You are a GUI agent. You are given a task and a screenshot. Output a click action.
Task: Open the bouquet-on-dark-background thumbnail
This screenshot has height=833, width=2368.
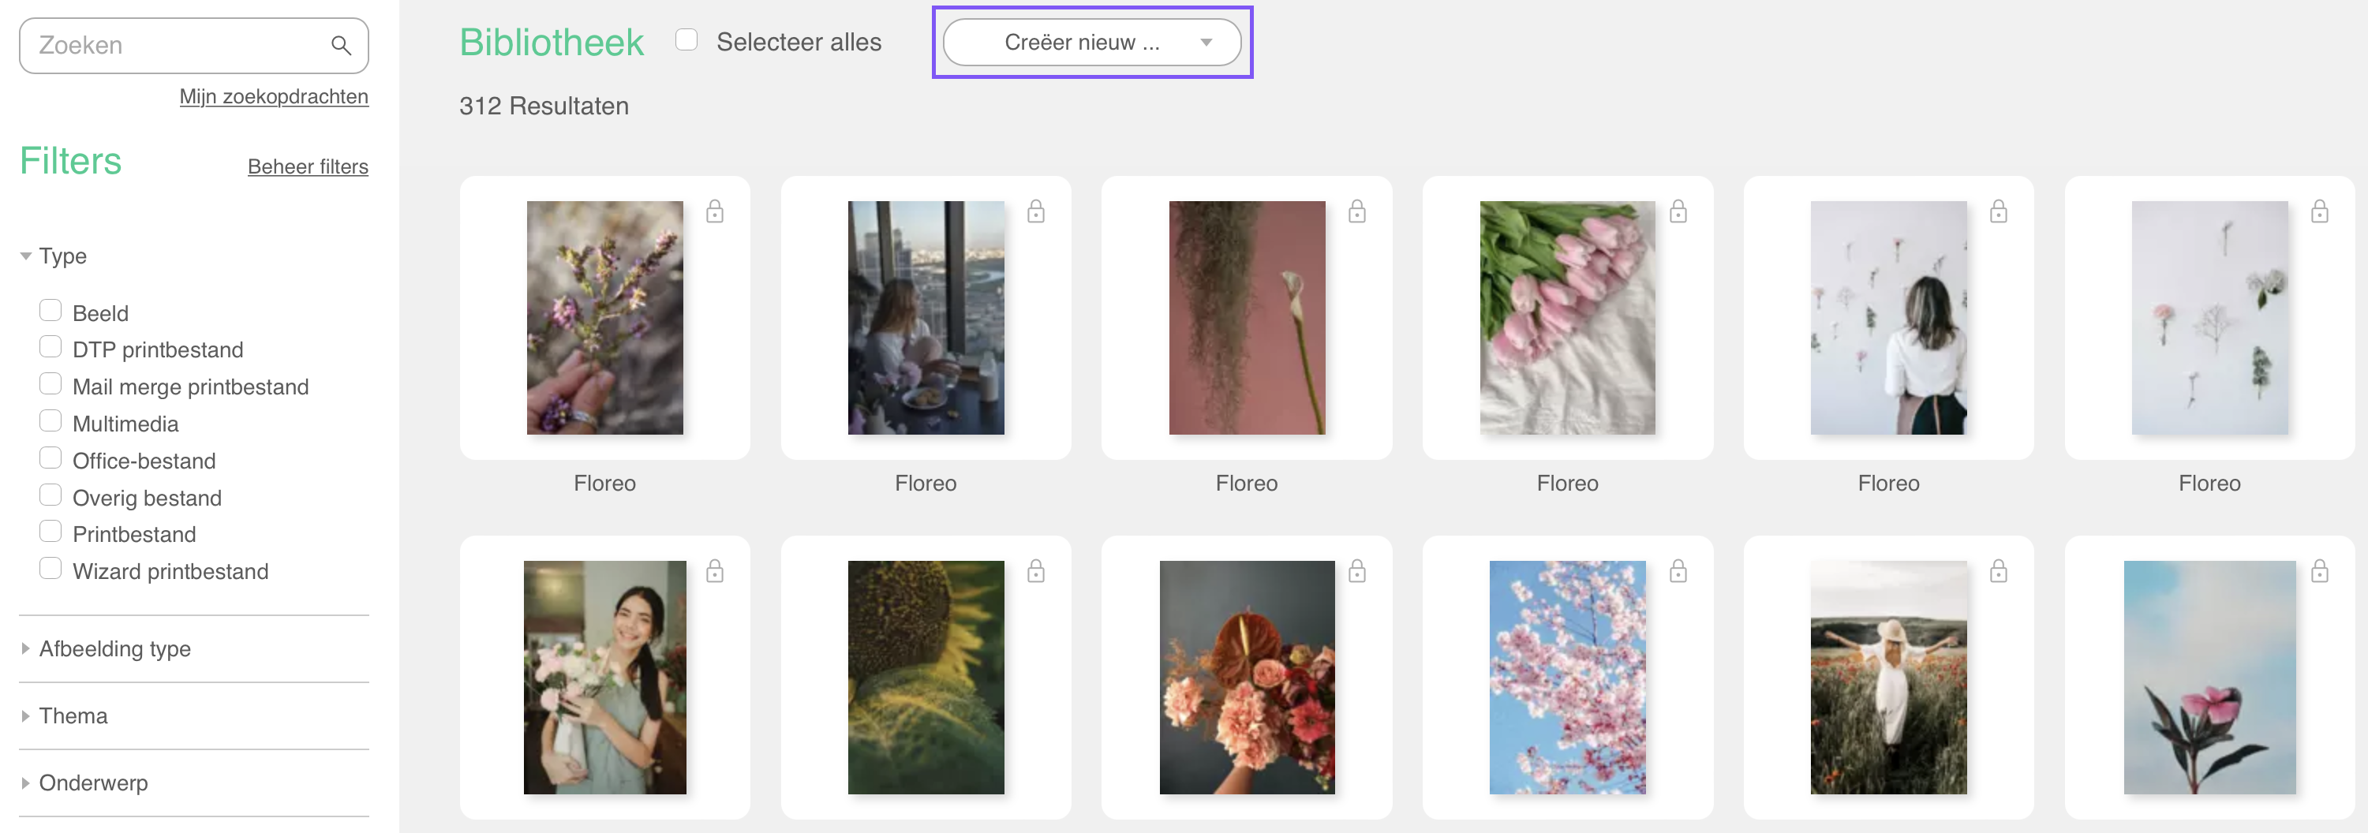(x=1247, y=678)
